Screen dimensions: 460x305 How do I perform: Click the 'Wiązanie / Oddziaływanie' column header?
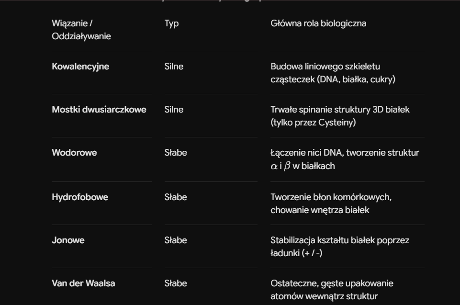click(81, 30)
